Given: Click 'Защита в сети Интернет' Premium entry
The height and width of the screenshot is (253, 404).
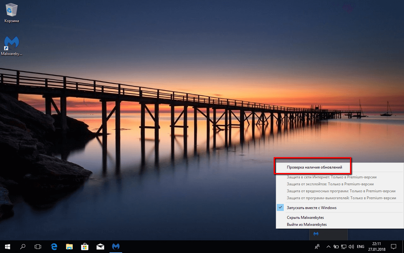Looking at the screenshot, I should click(340, 177).
